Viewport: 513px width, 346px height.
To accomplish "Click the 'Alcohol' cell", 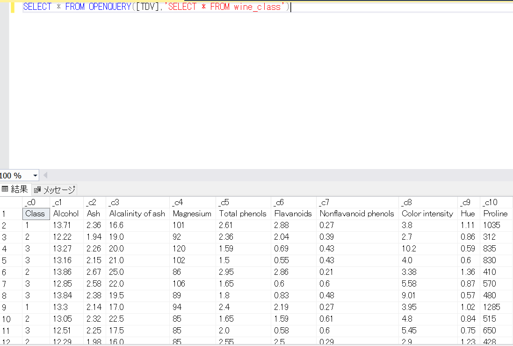I will tap(67, 213).
